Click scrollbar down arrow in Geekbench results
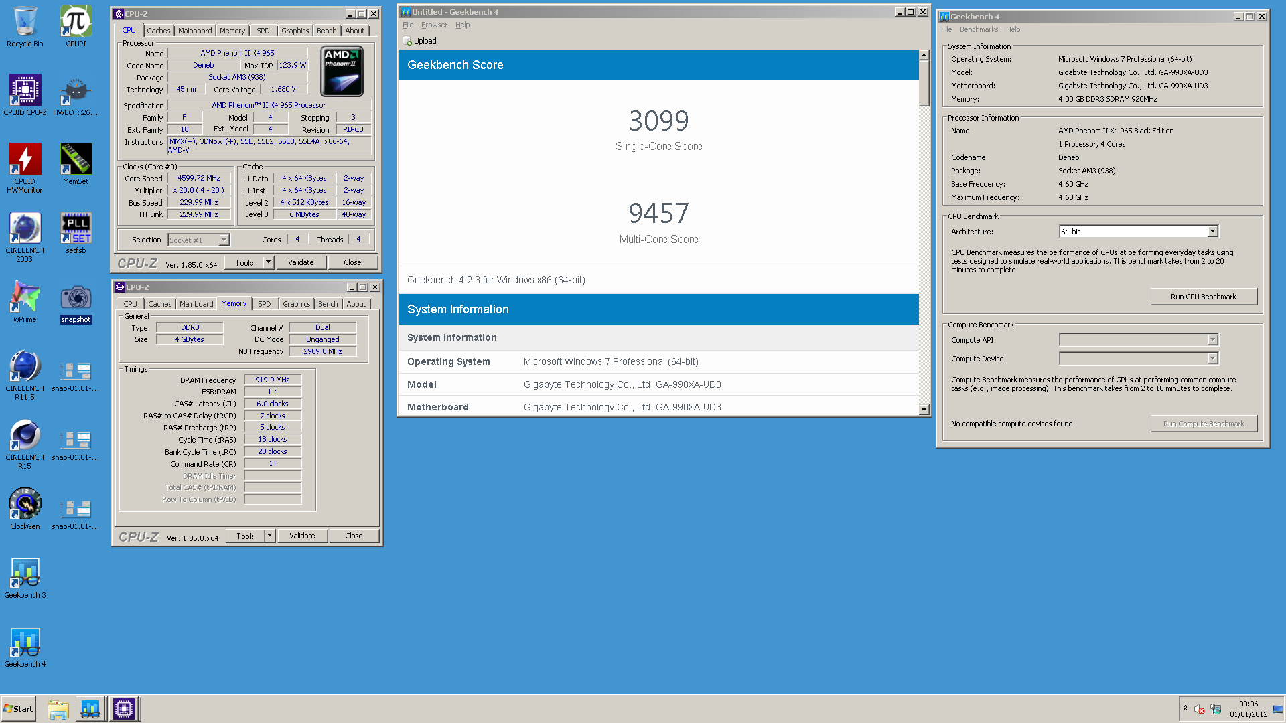Screen dimensions: 1286x723 point(924,410)
